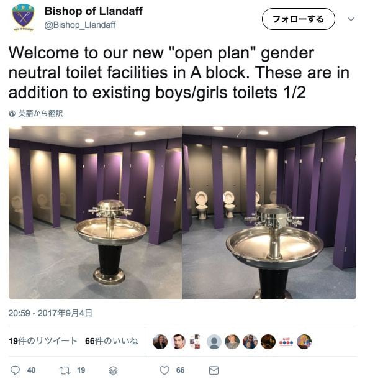Open the @Bishop_Llandaff handle link
The width and height of the screenshot is (365, 379).
point(80,25)
